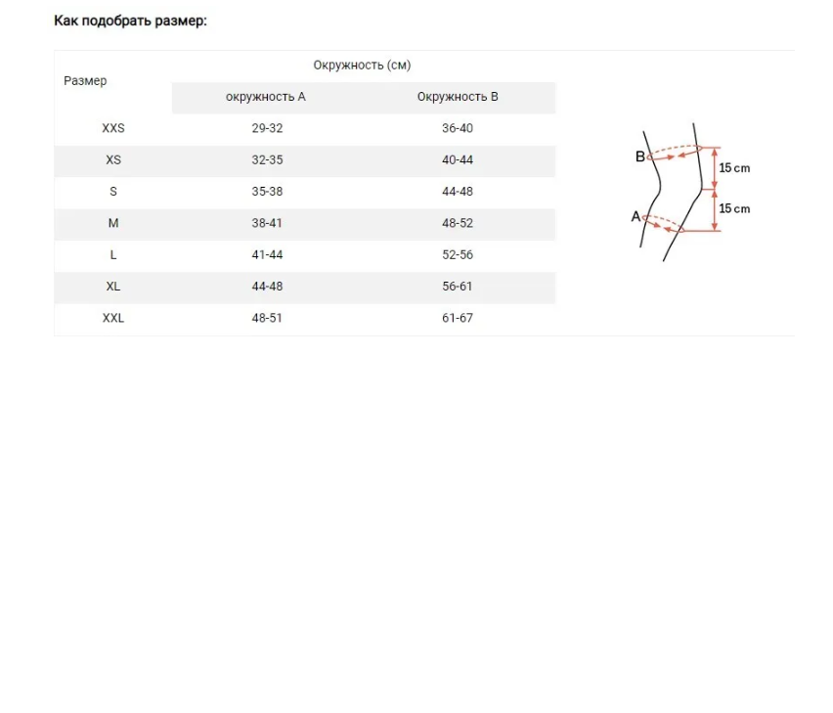833x713 pixels.
Task: Click the upper '15 cm' dimension label
Action: point(734,168)
